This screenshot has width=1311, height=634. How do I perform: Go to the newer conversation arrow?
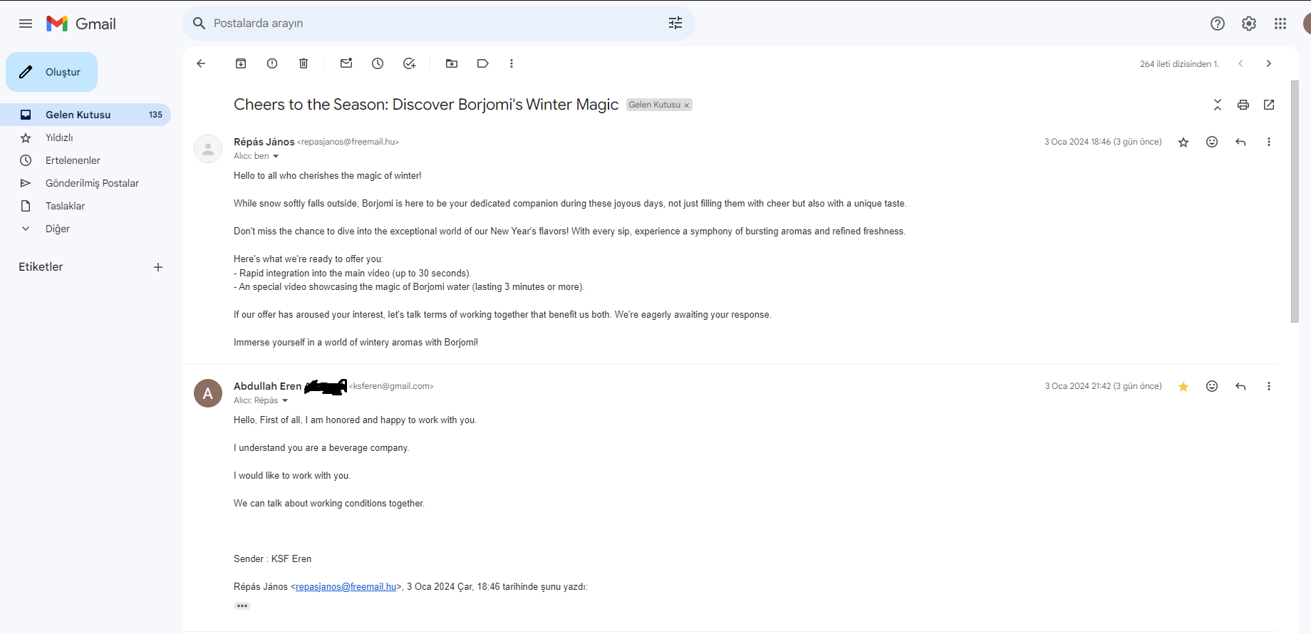(1240, 63)
